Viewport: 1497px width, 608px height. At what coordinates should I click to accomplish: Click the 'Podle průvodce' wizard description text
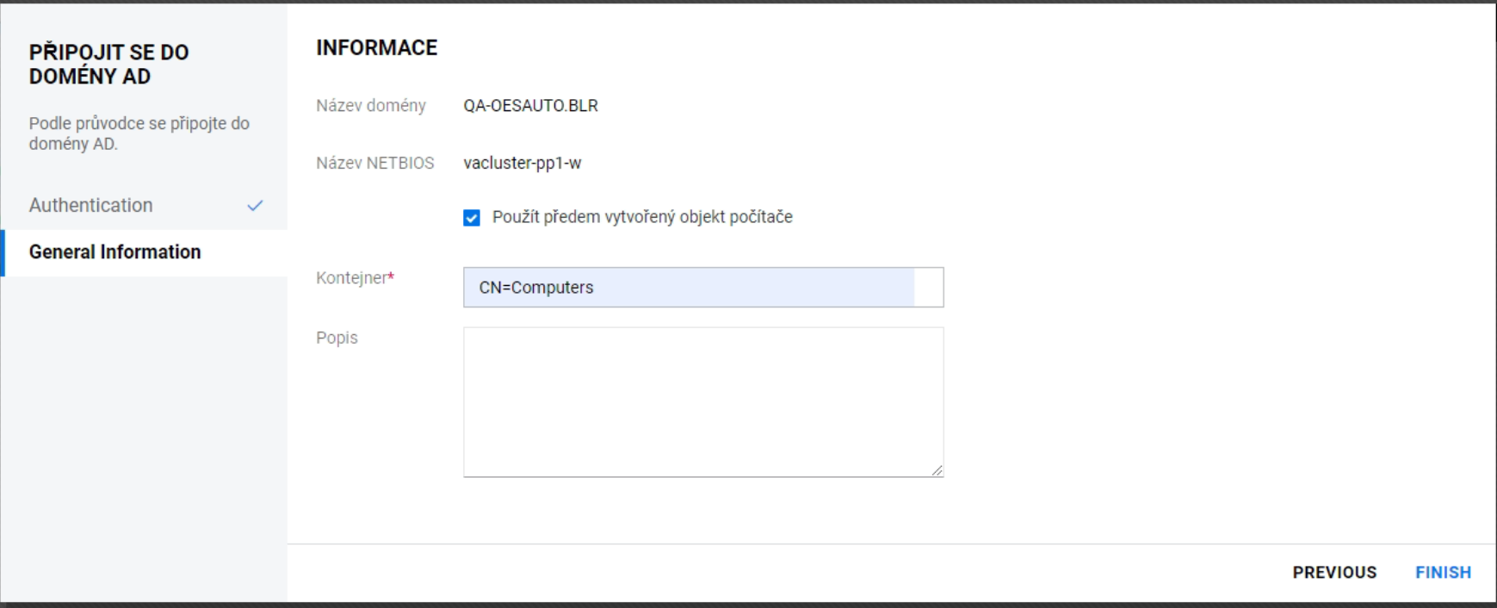[139, 133]
